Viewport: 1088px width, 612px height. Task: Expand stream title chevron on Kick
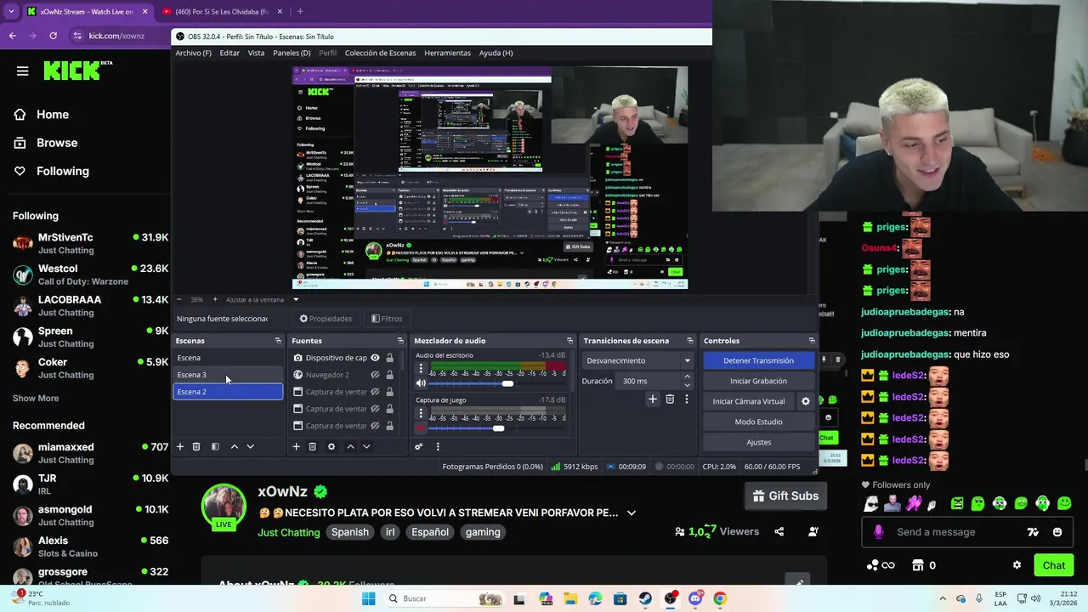point(631,513)
